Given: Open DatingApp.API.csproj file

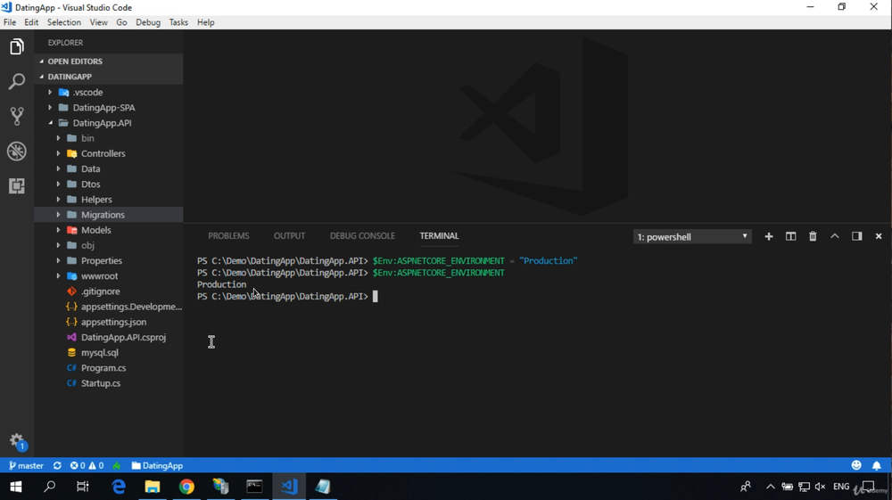Looking at the screenshot, I should 123,338.
